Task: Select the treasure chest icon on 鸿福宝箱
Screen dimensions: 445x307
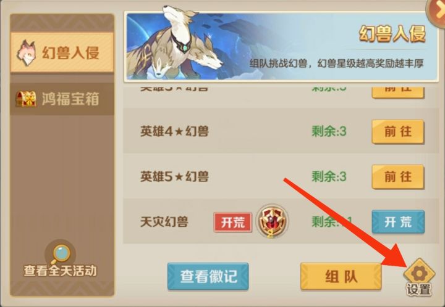Action: (26, 99)
